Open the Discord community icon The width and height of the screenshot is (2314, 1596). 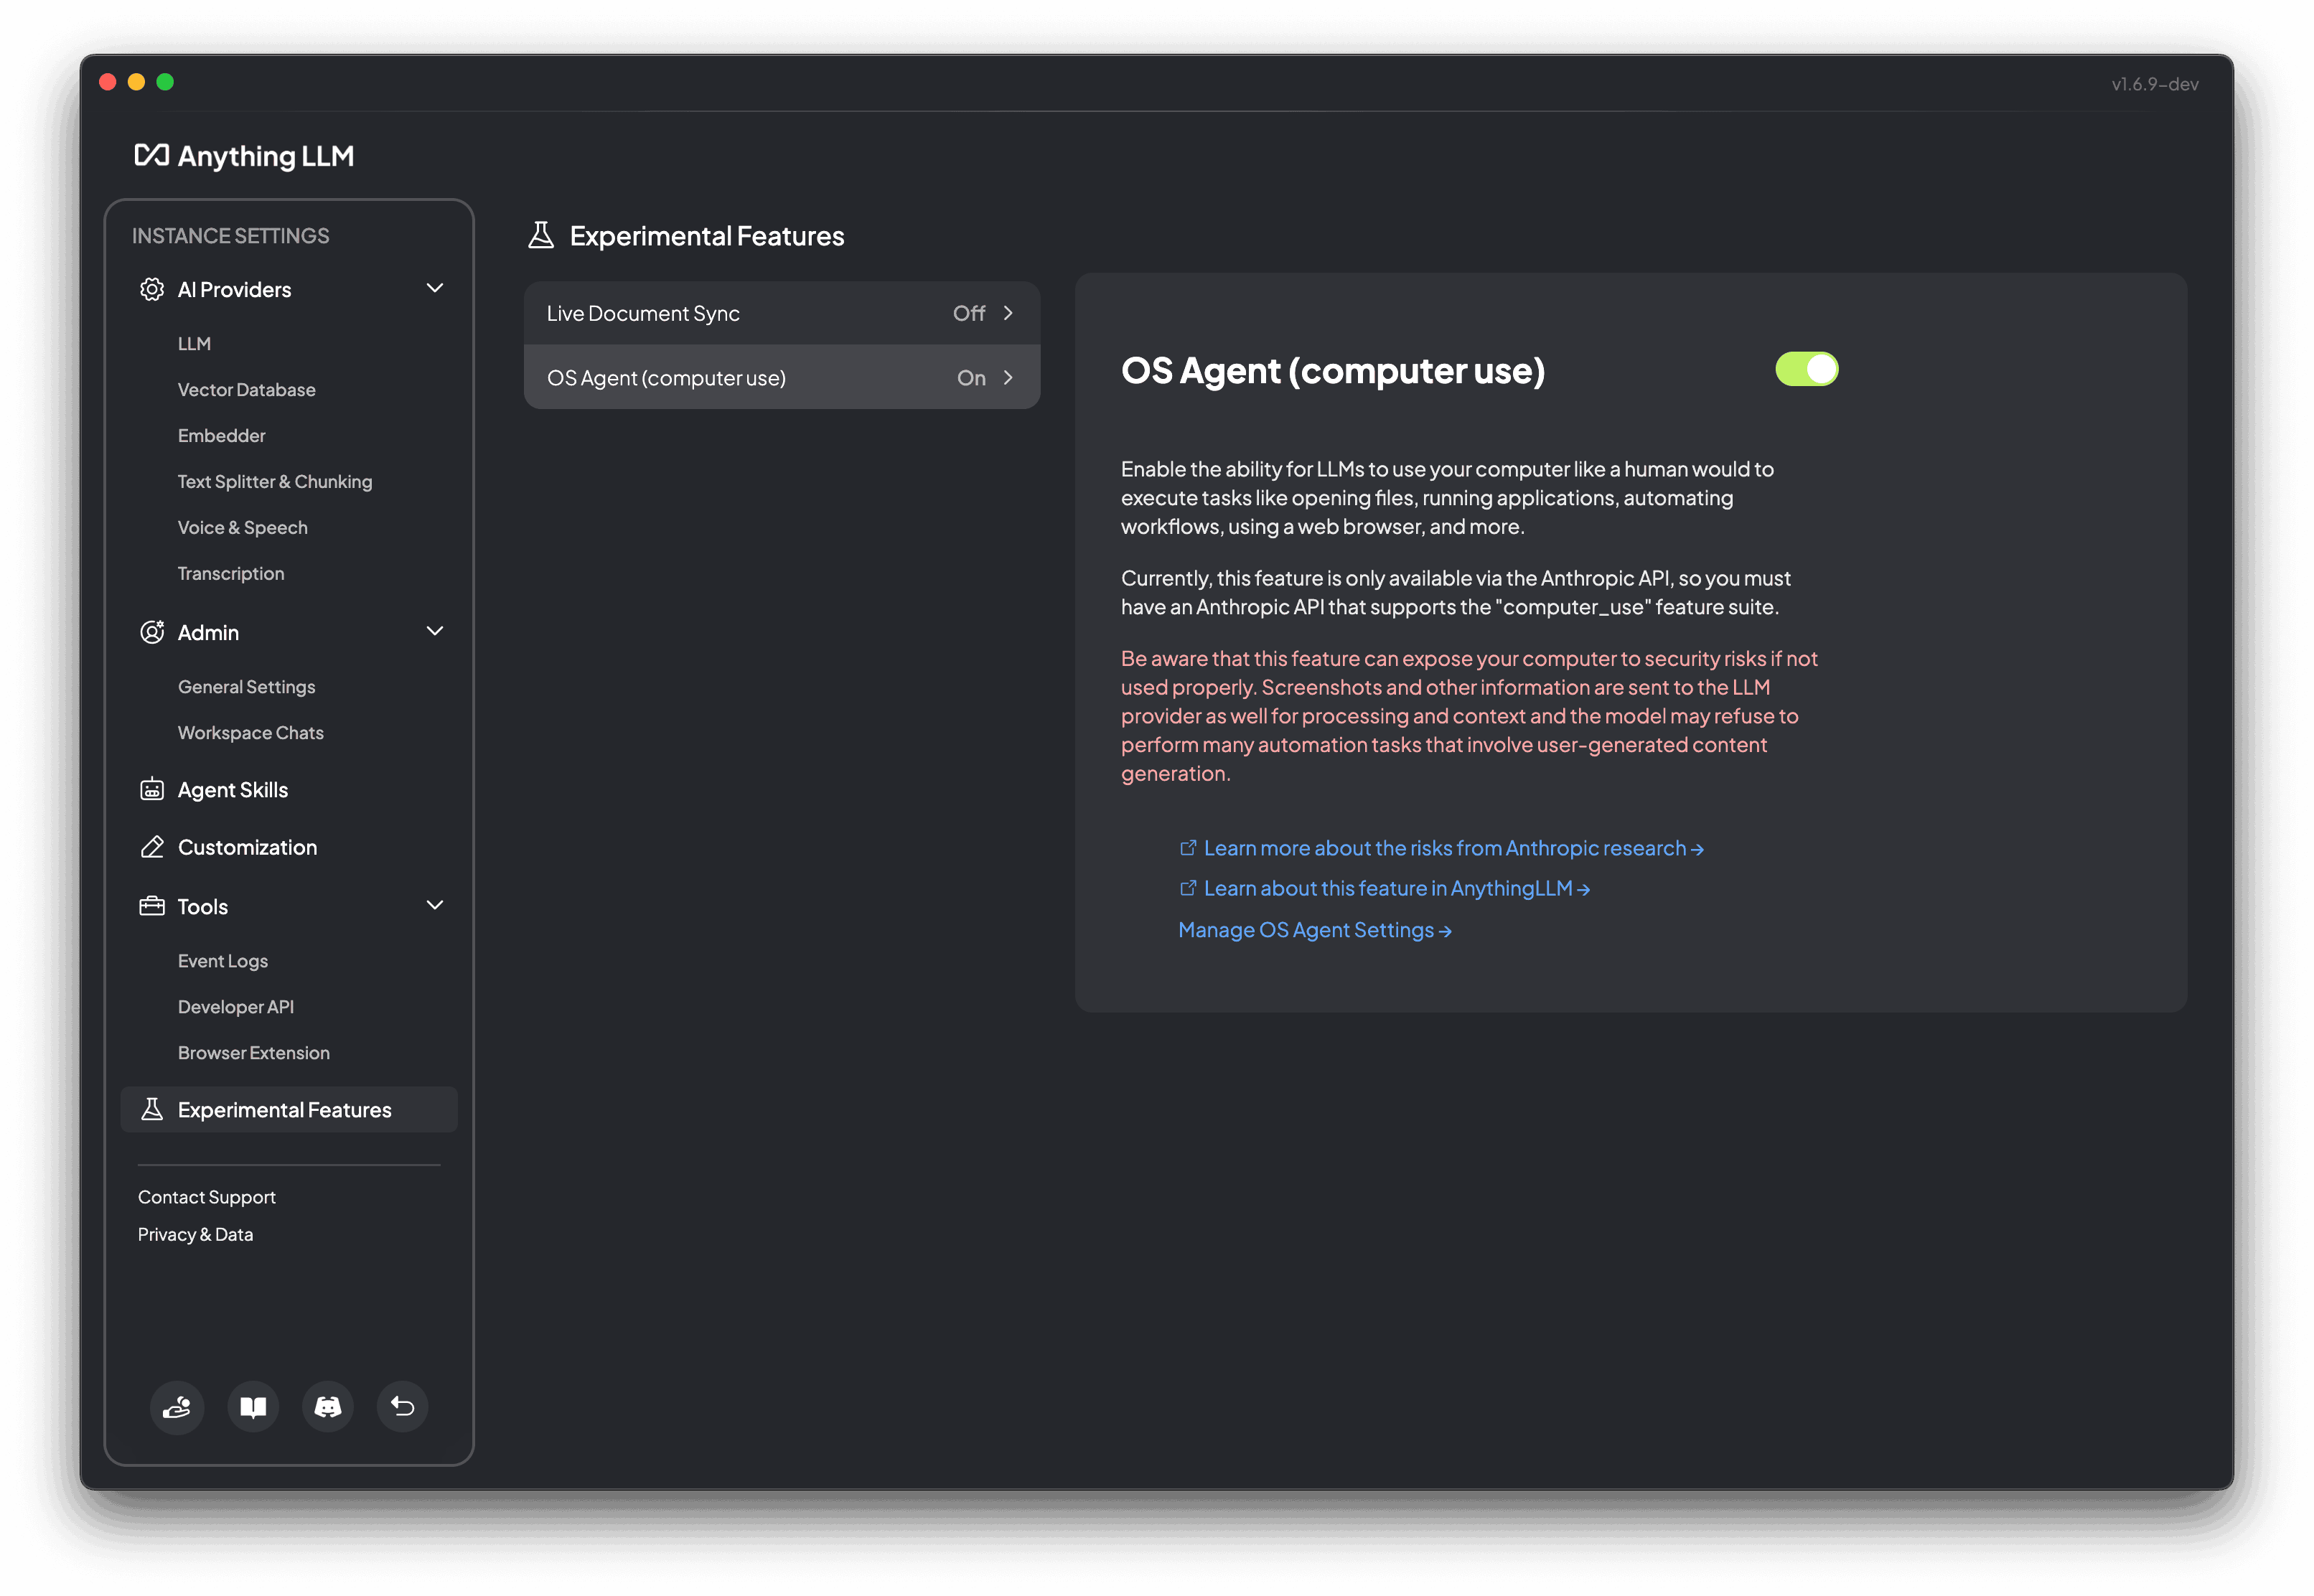coord(328,1407)
